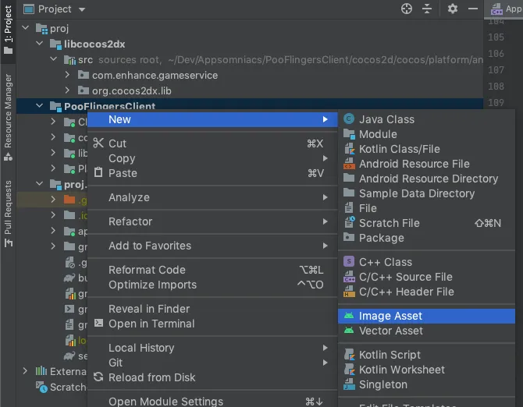
Task: Click Cut in the context menu
Action: [x=118, y=143]
